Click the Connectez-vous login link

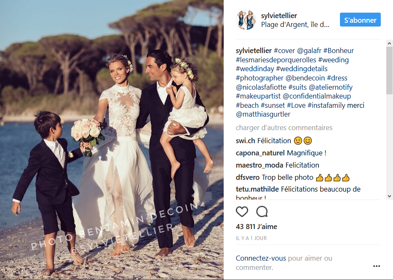[x=261, y=258]
